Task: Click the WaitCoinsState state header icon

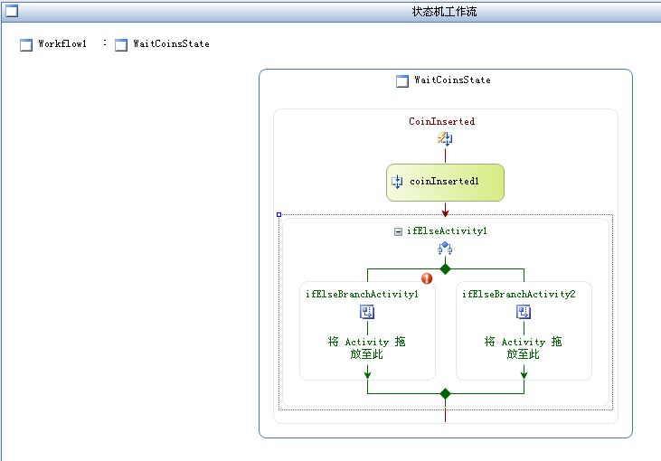Action: click(402, 81)
